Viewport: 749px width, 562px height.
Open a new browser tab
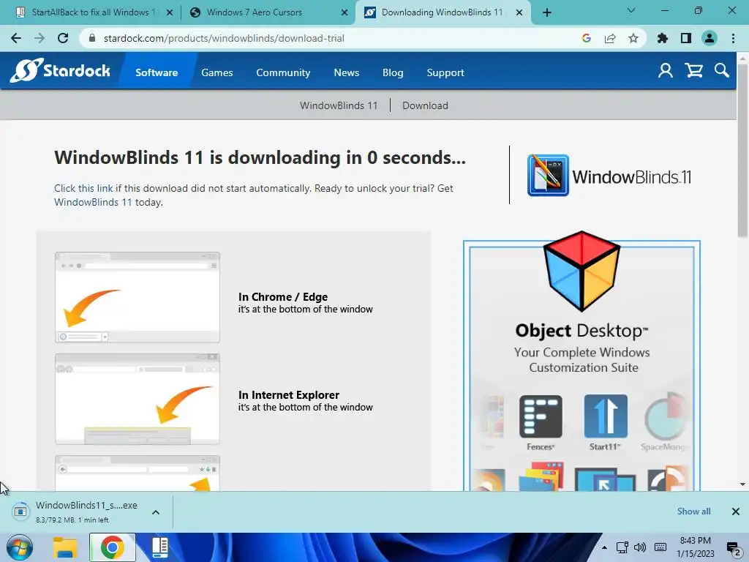pyautogui.click(x=547, y=12)
